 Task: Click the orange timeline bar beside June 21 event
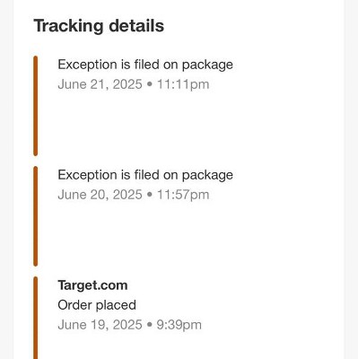[x=36, y=106]
